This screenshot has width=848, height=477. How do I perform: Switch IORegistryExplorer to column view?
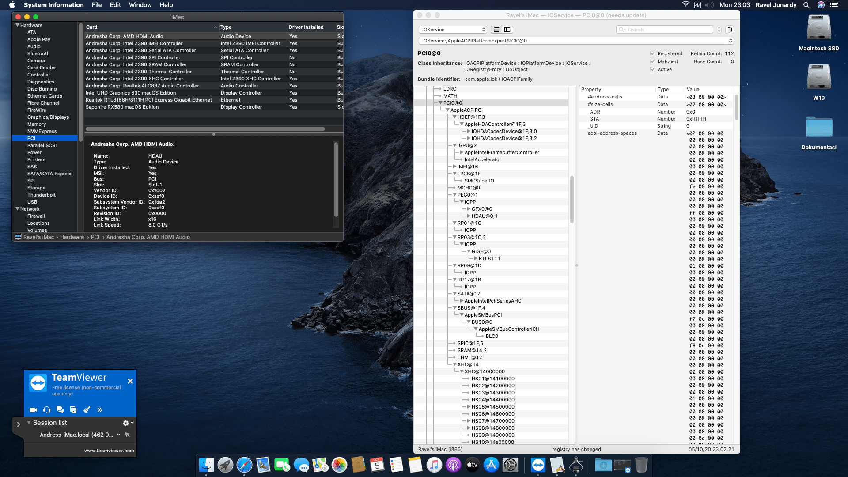point(507,29)
